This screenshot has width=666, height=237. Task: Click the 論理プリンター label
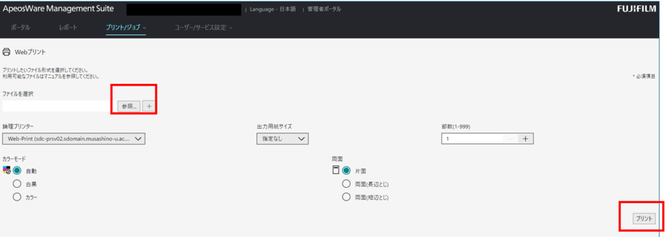[x=18, y=127]
